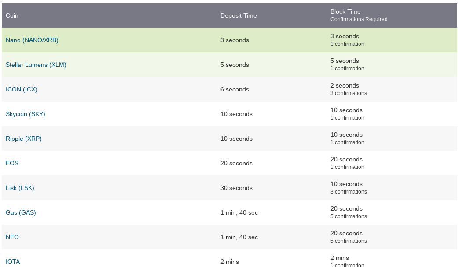Select Nano's deposit time "3 seconds"
The image size is (459, 274).
235,40
